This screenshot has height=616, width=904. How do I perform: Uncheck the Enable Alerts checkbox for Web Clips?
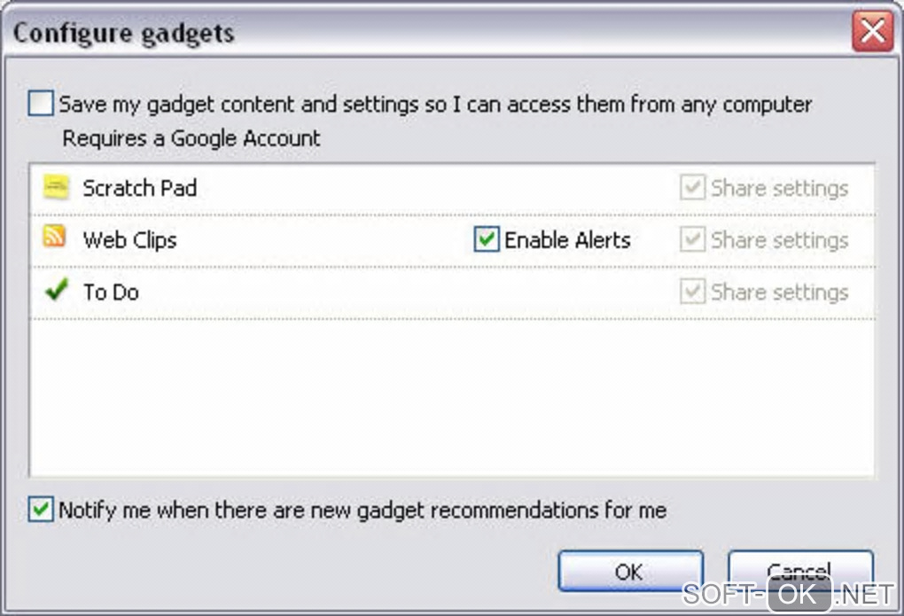coord(487,239)
